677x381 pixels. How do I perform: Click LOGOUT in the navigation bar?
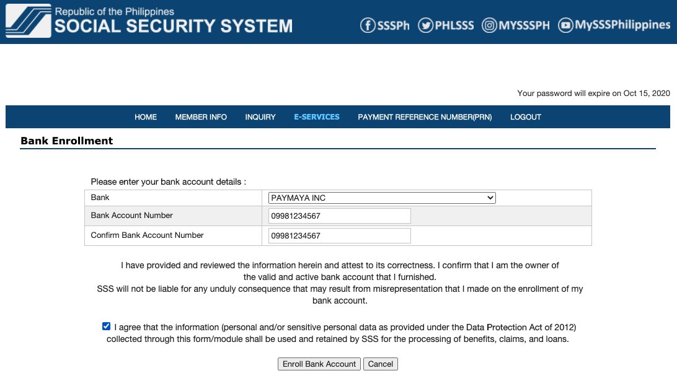tap(526, 117)
